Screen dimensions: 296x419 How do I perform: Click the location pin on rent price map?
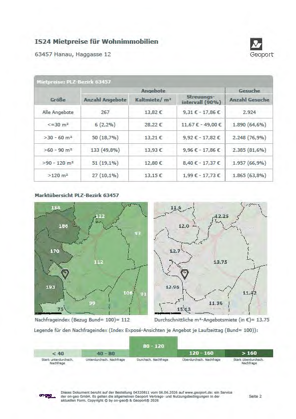pos(185,274)
